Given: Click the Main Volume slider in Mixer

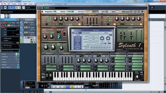Looking at the screenshot, I should [131, 36].
